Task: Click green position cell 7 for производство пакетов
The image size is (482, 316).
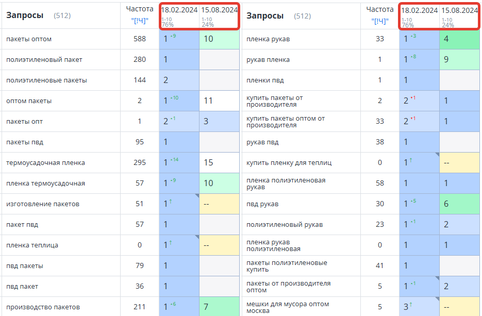Action: click(x=219, y=307)
